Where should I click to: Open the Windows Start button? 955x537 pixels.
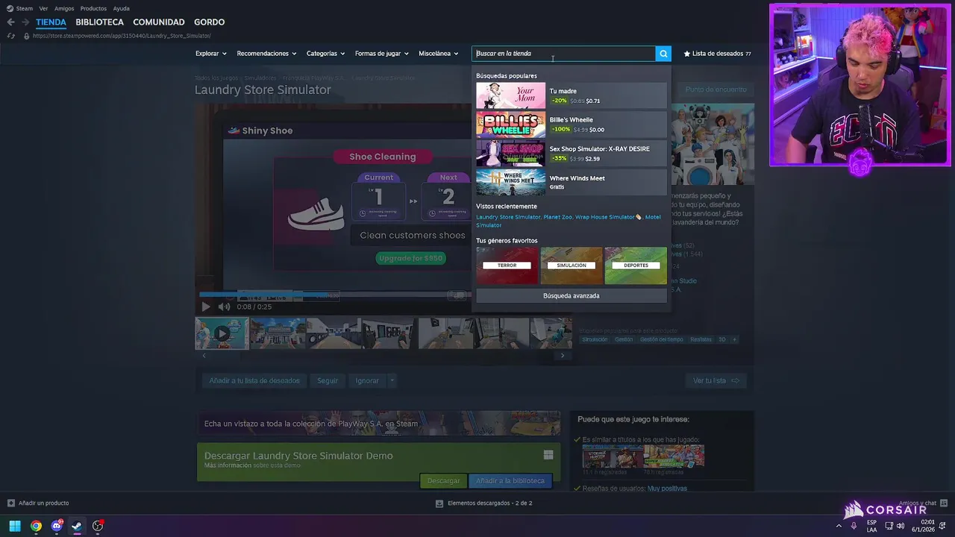click(15, 526)
